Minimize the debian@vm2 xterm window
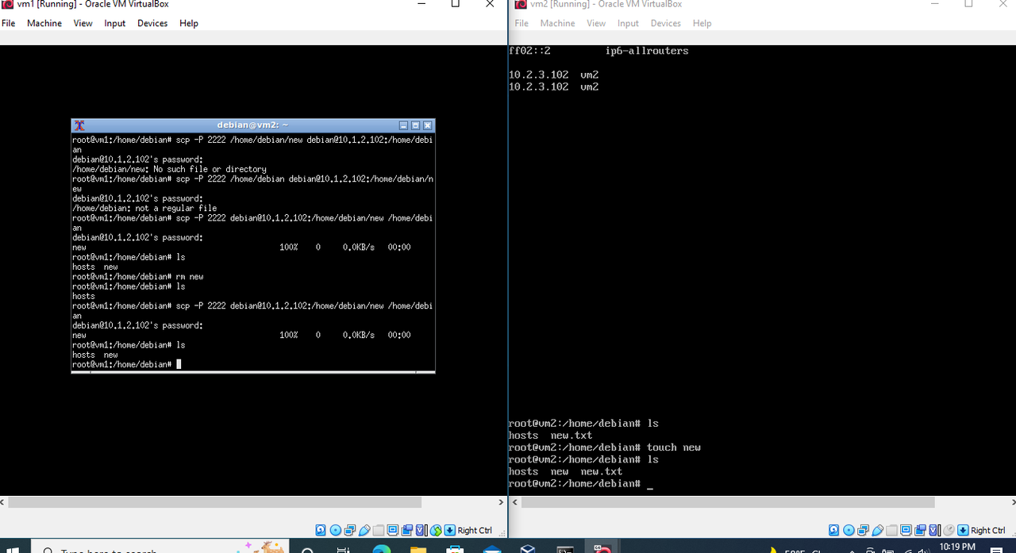 coord(403,125)
